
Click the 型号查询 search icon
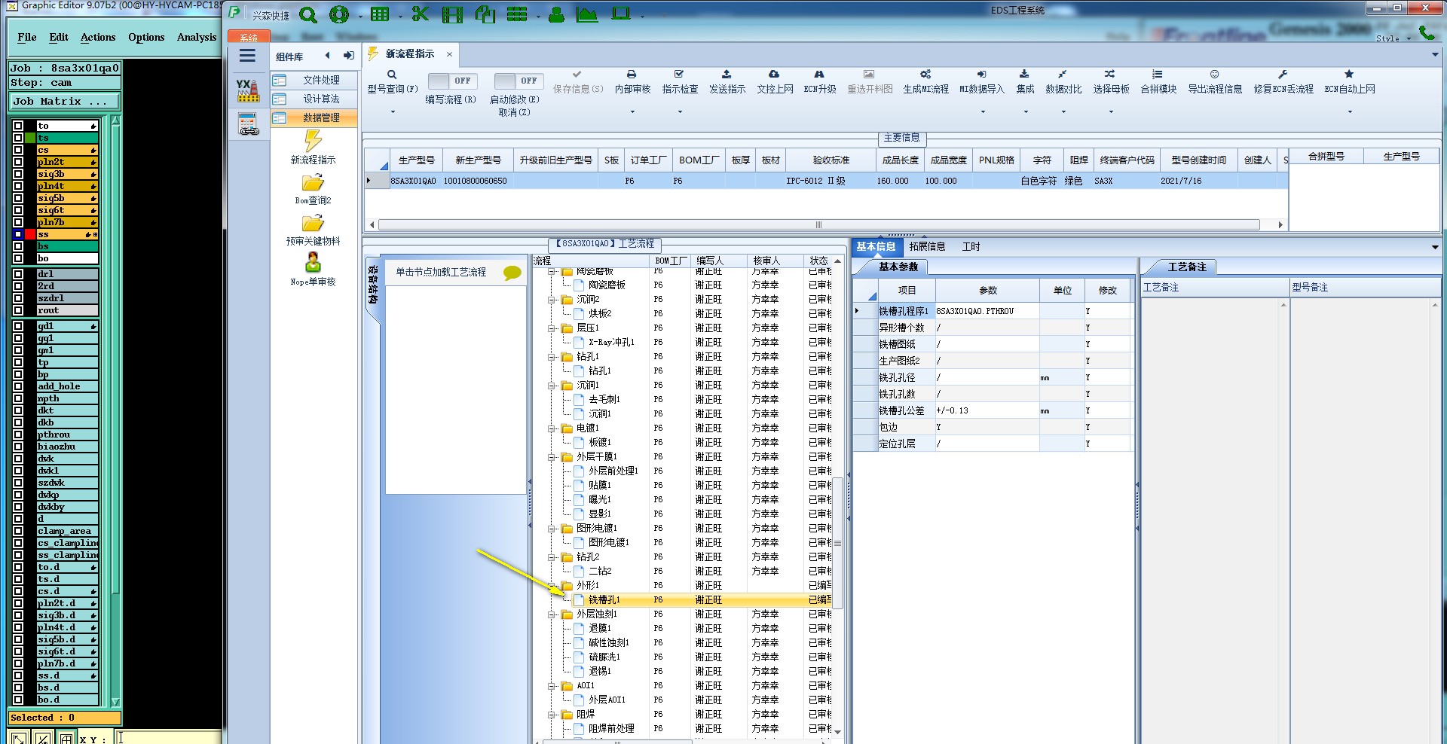point(392,75)
